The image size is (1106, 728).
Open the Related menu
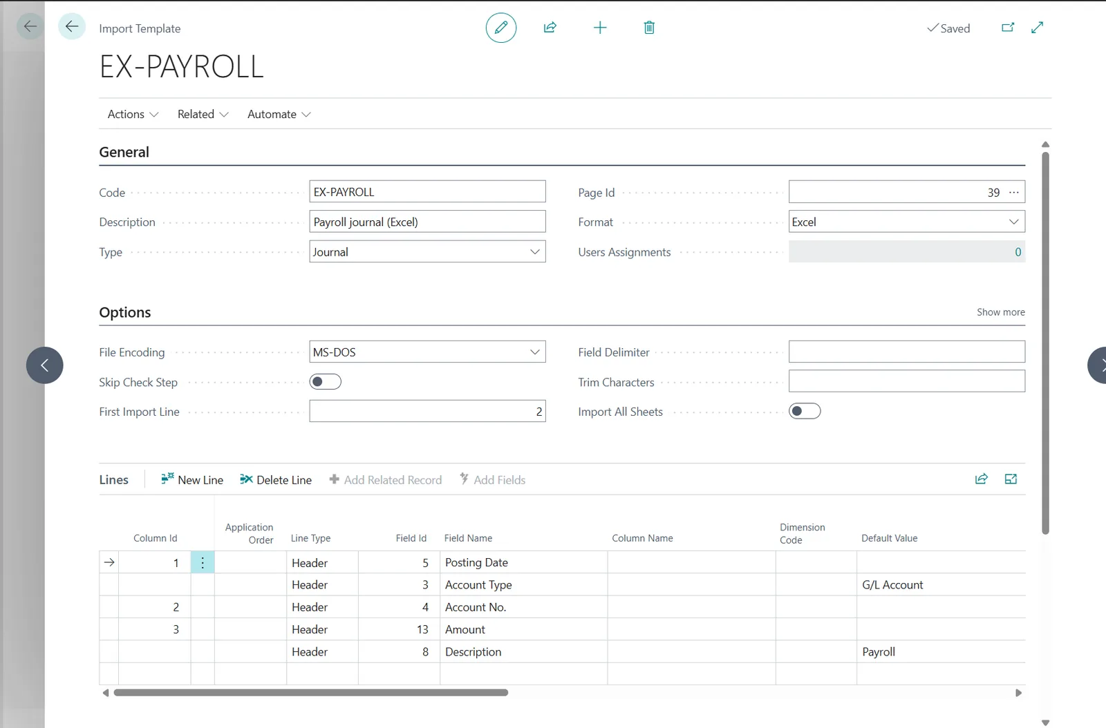tap(203, 115)
